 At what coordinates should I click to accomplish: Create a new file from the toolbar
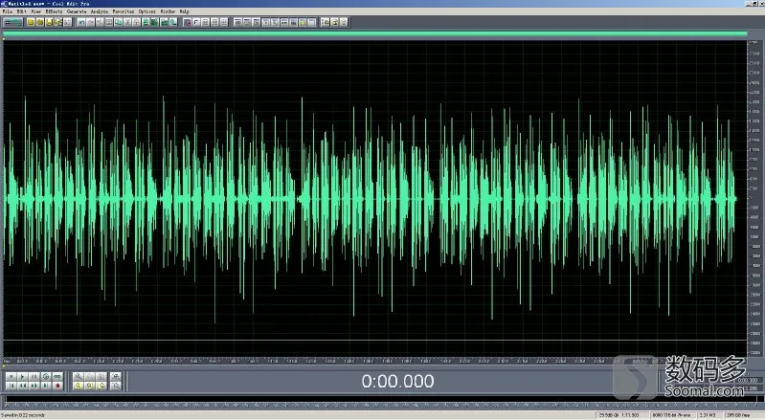31,22
